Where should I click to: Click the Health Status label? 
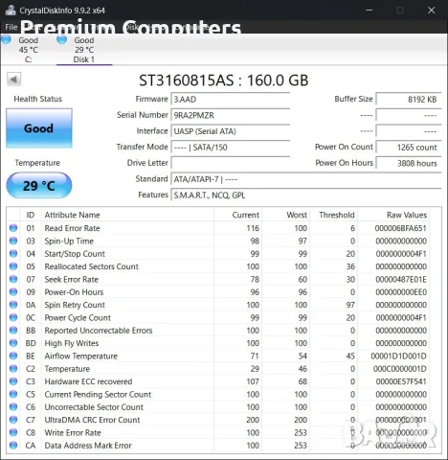pos(37,99)
